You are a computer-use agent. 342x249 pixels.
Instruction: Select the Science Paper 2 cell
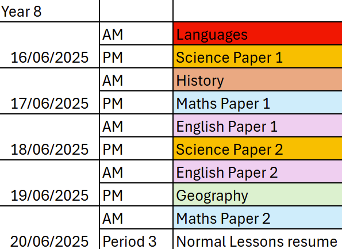(258, 148)
